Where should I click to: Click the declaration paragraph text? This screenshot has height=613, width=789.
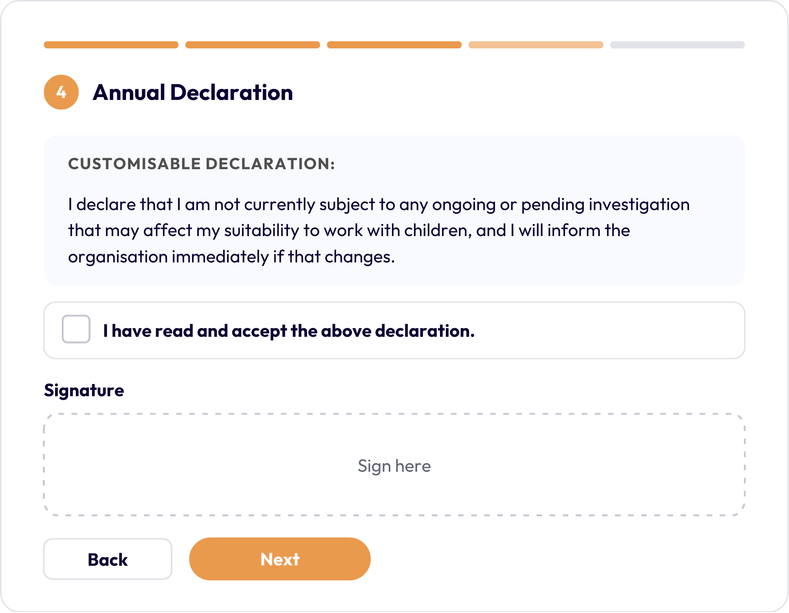(x=379, y=231)
